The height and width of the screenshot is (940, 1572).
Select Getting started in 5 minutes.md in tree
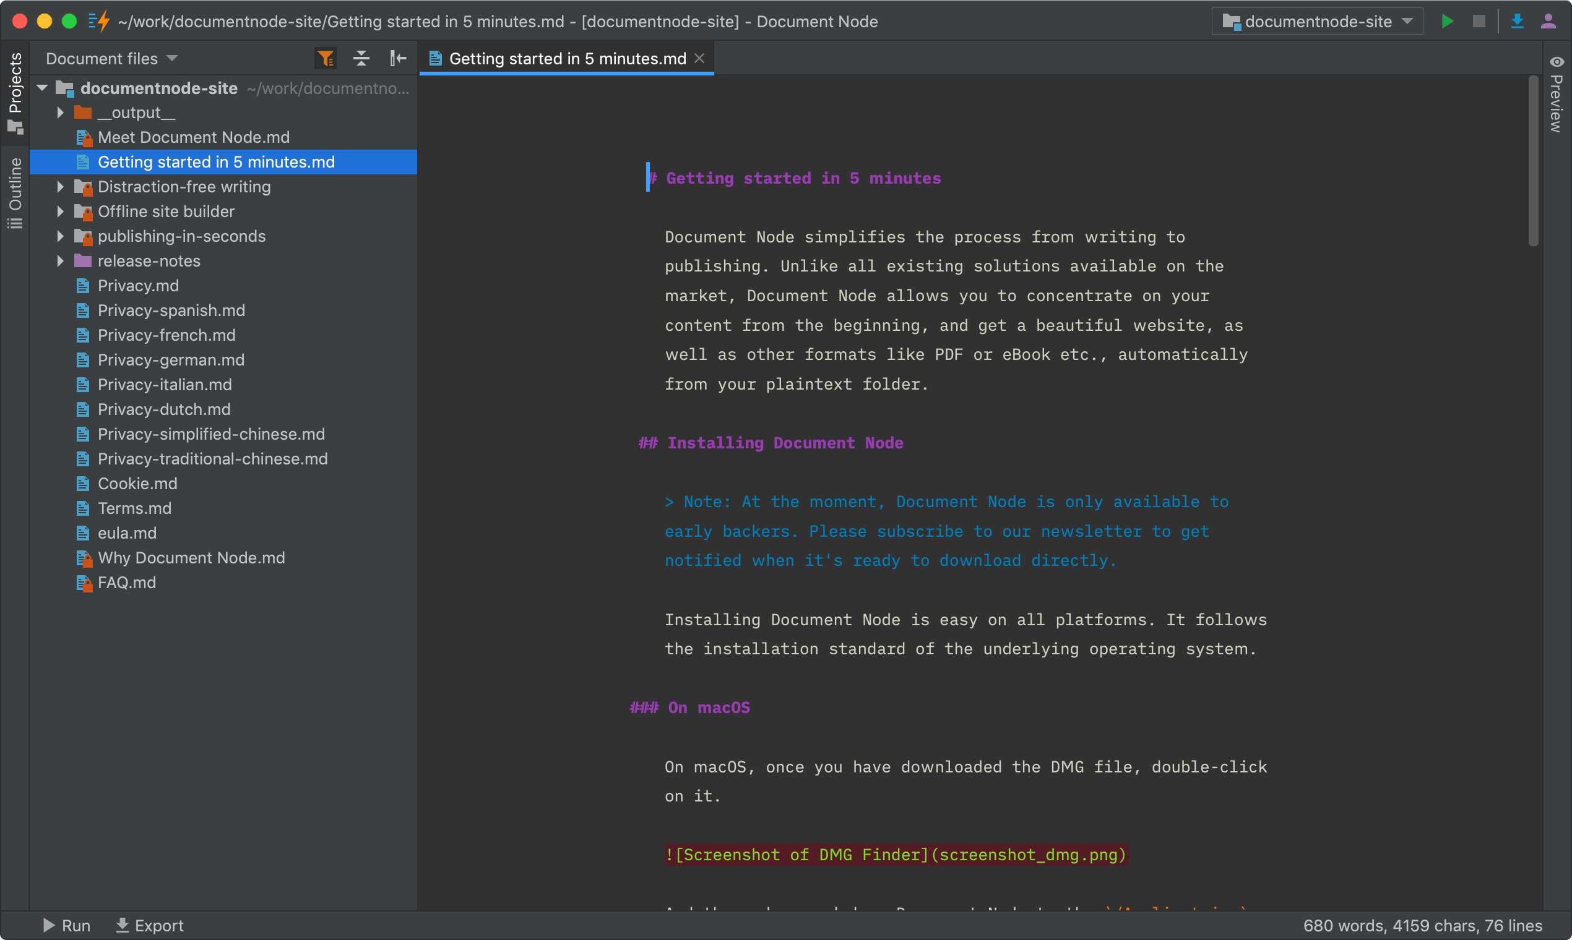tap(224, 162)
